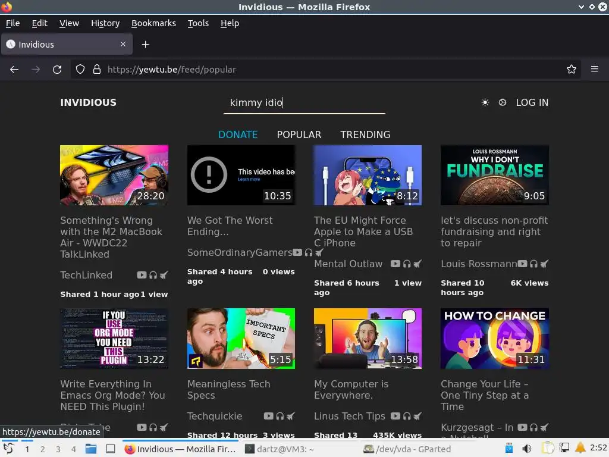Toggle the light/dark theme sun icon
The height and width of the screenshot is (457, 609).
point(485,102)
